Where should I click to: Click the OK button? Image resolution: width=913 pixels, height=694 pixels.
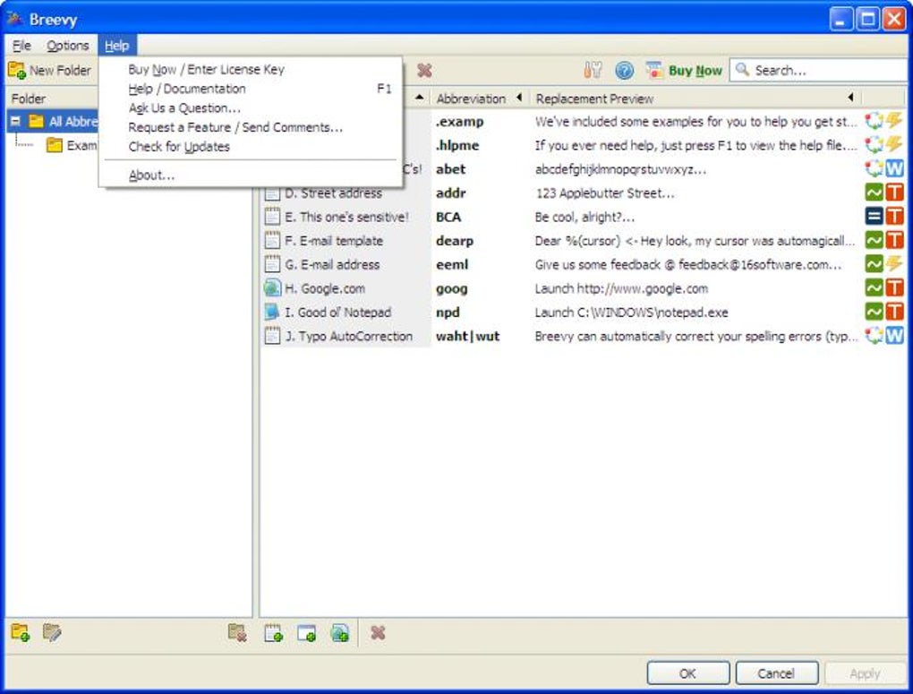click(x=687, y=673)
